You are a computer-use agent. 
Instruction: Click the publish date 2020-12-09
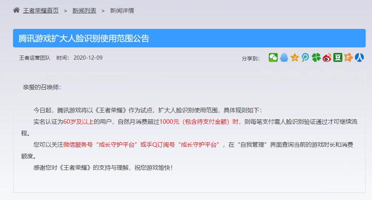pos(88,58)
